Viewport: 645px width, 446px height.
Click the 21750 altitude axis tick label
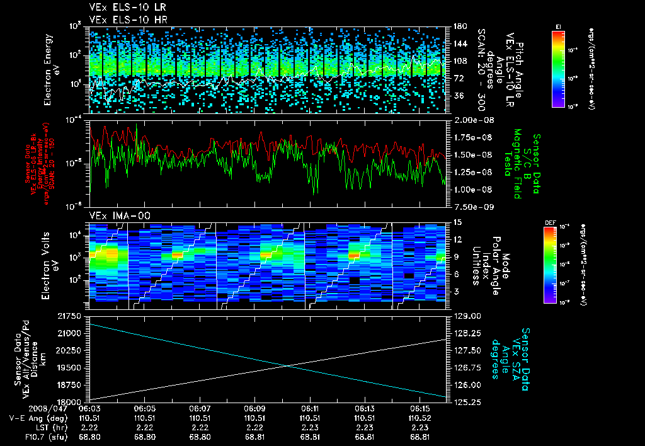tap(69, 316)
